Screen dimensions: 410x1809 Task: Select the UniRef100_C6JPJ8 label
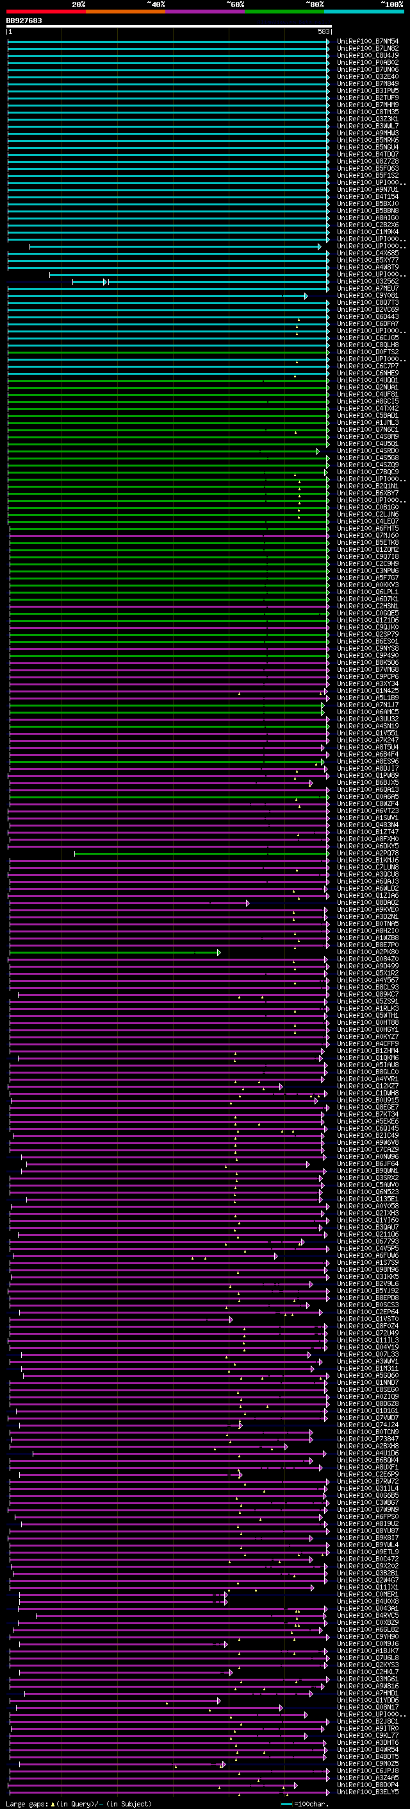(x=367, y=1770)
